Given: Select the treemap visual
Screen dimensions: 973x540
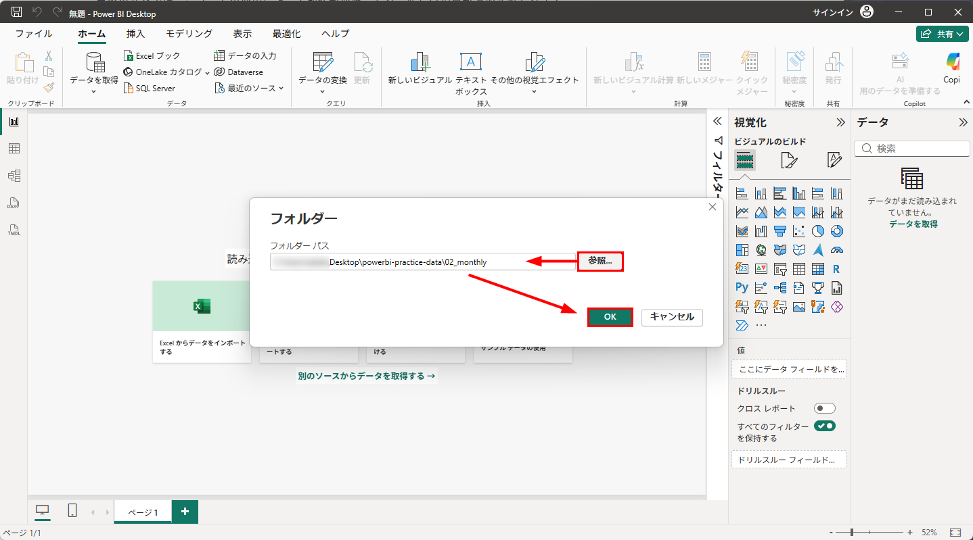Looking at the screenshot, I should point(742,250).
